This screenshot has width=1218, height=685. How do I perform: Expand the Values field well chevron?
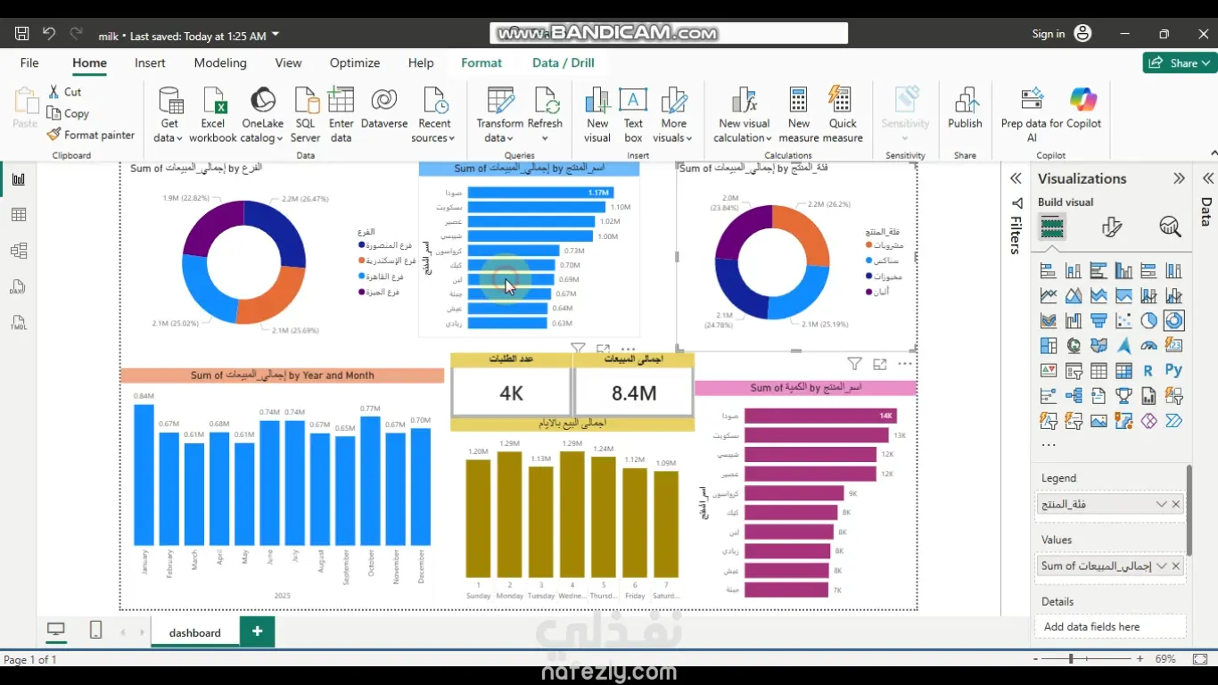pos(1161,565)
